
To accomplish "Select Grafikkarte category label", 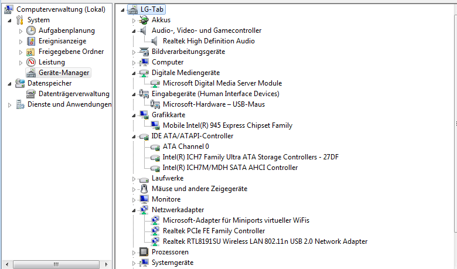I will [169, 115].
